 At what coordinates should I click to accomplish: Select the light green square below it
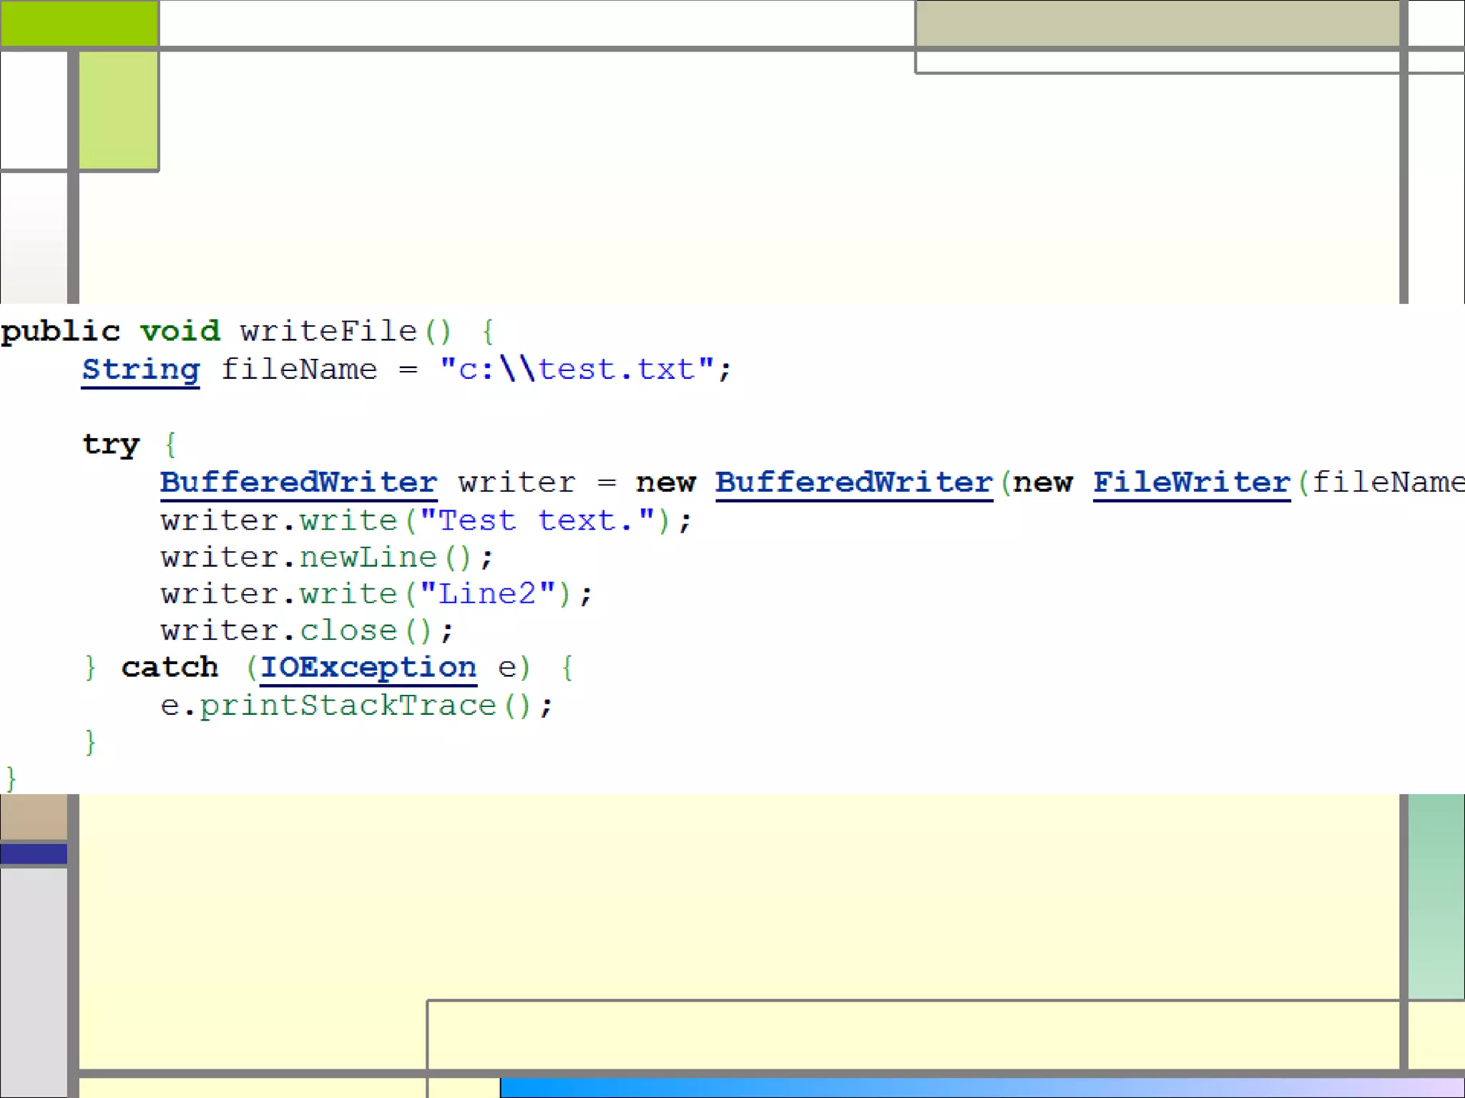(x=118, y=110)
